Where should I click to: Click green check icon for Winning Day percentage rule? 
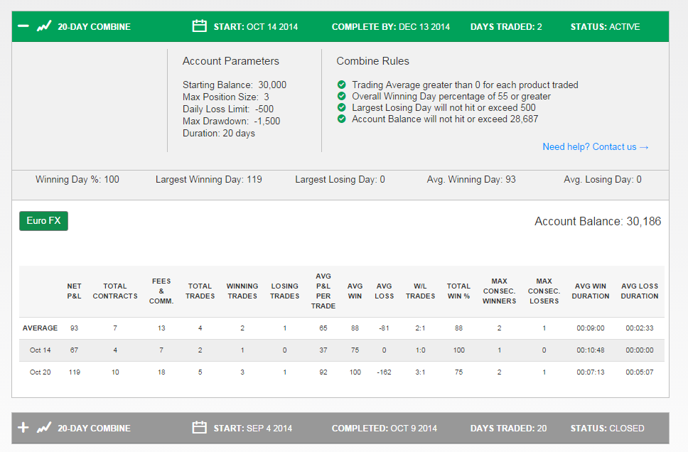tap(341, 96)
